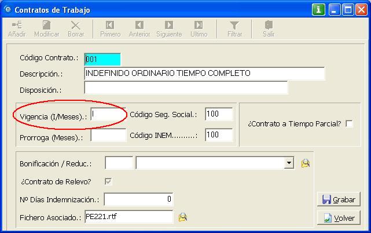Screen dimensions: 371x233
Task: Click the Código Seg. Social field
Action: point(219,114)
